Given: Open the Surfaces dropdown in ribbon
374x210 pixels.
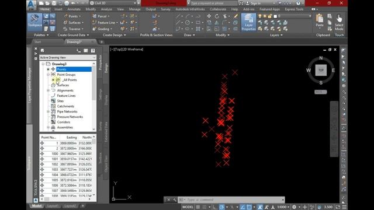Looking at the screenshot, I should 74,23.
